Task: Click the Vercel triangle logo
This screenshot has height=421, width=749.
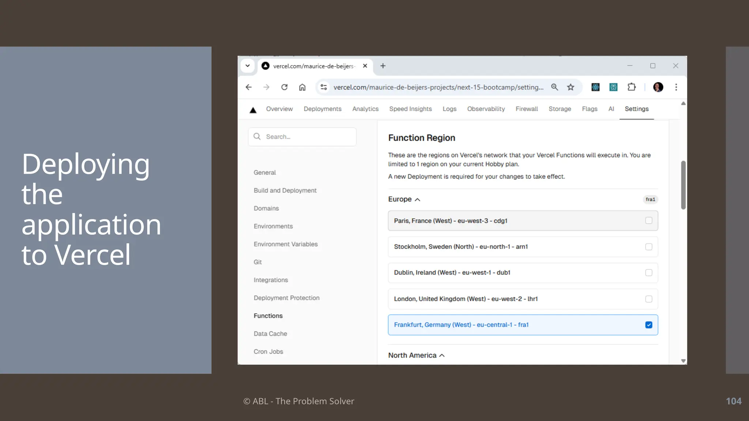Action: pyautogui.click(x=253, y=110)
